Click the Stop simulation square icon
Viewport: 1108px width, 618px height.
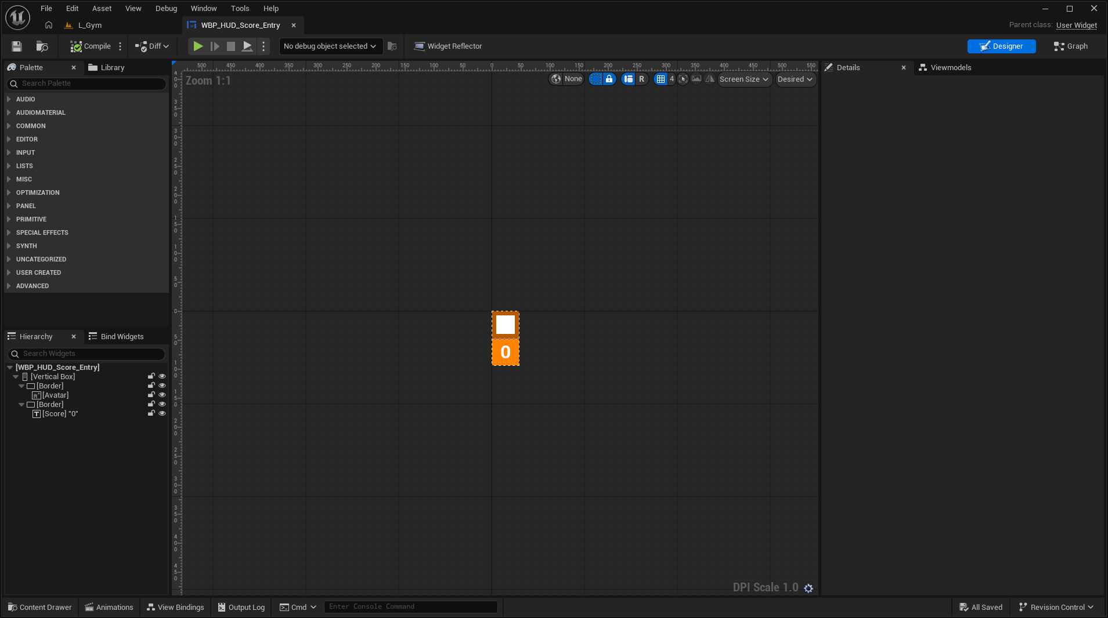230,46
